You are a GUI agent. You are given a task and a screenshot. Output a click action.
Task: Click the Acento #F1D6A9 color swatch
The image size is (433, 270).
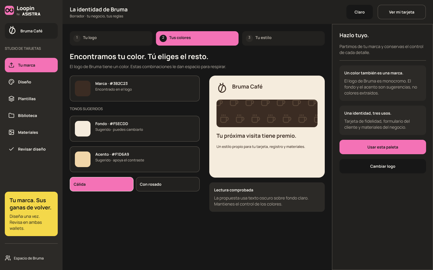tap(83, 159)
